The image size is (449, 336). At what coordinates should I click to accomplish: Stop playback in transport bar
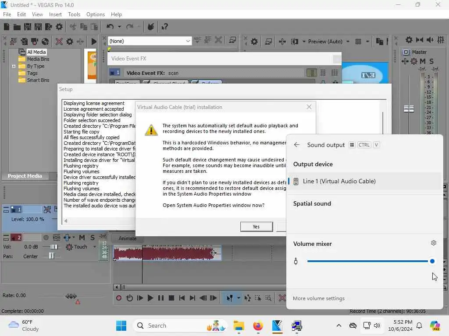[171, 298]
